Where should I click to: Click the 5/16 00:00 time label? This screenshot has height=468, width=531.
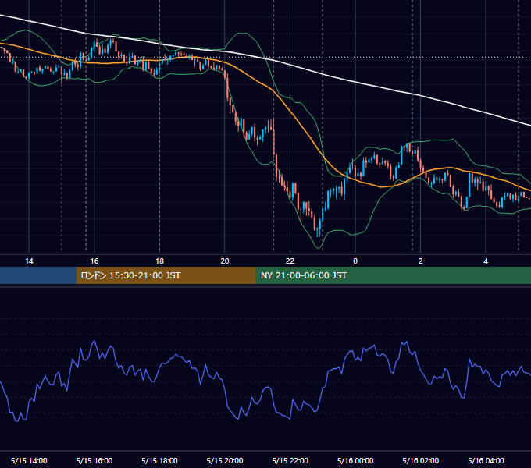[x=355, y=460]
